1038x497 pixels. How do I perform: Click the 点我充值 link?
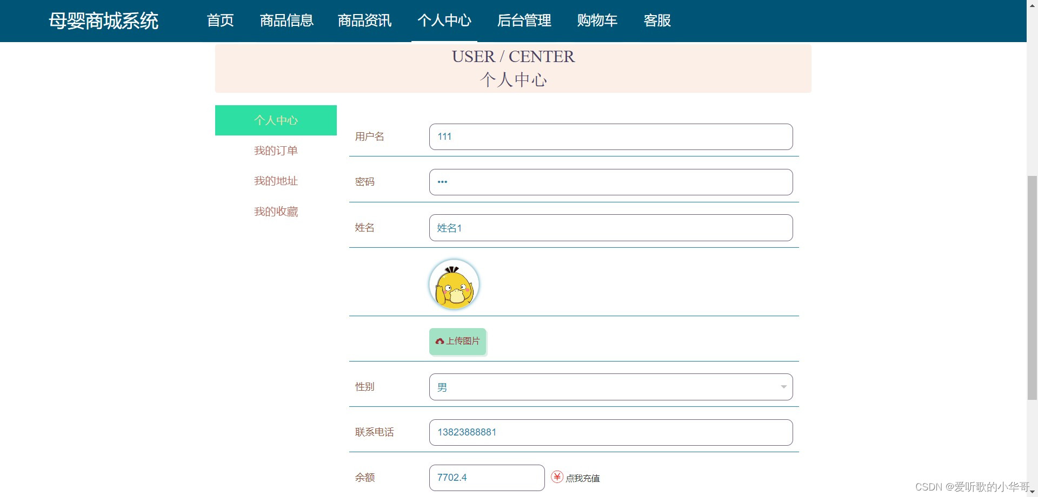point(582,478)
